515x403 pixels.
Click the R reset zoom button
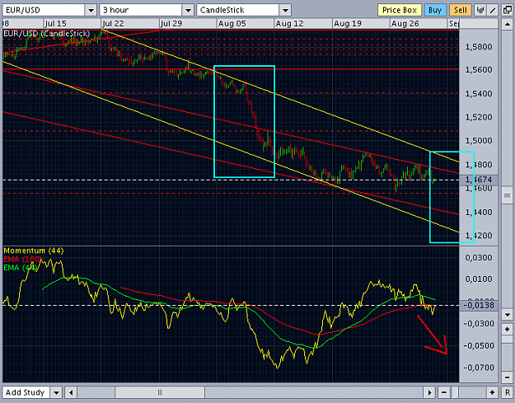coord(507,392)
